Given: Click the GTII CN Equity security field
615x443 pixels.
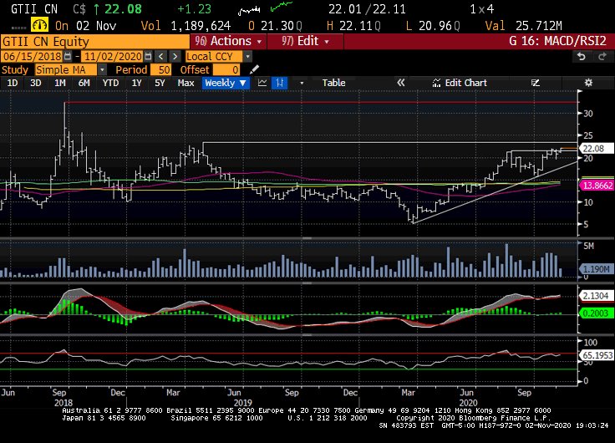Looking at the screenshot, I should tap(94, 42).
